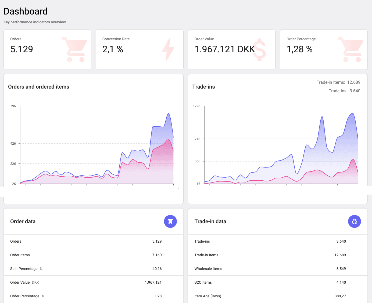Click the 226 axis label on orders chart
Screen dimensions: 372x303
tap(13, 164)
